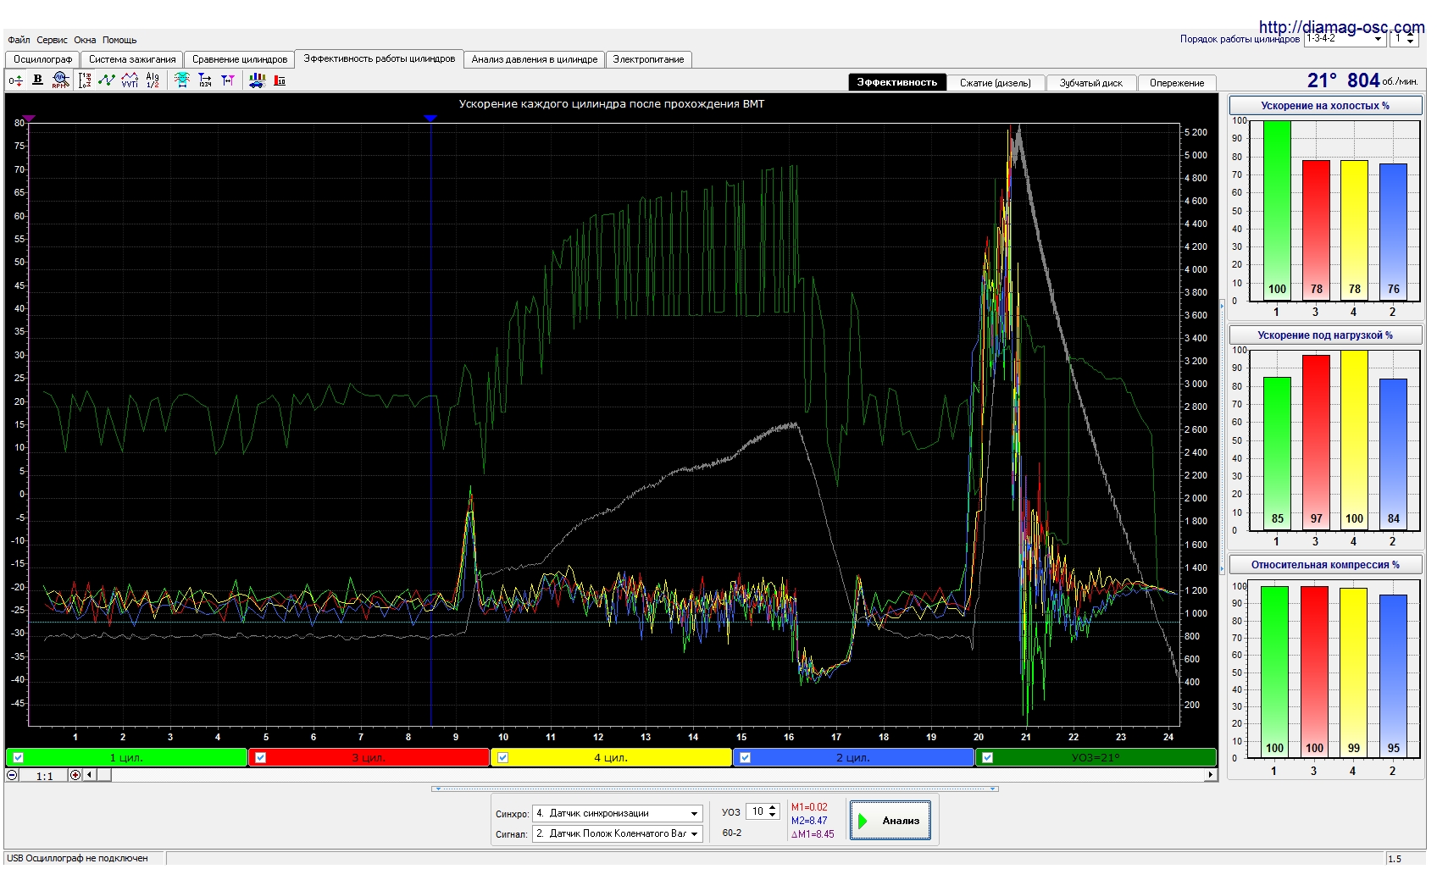Open the Файл menu
Viewport: 1437px width, 869px height.
pyautogui.click(x=19, y=40)
